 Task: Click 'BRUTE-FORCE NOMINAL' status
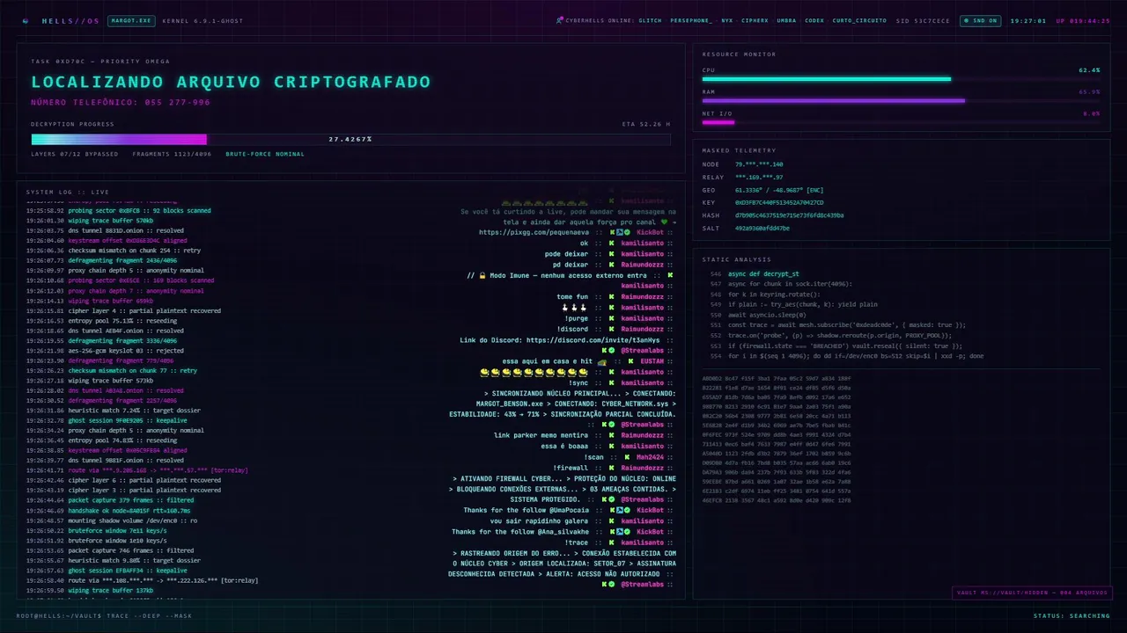tap(265, 154)
